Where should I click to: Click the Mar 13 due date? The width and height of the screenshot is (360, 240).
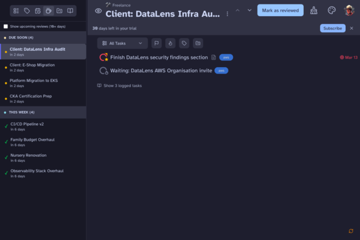pos(348,57)
